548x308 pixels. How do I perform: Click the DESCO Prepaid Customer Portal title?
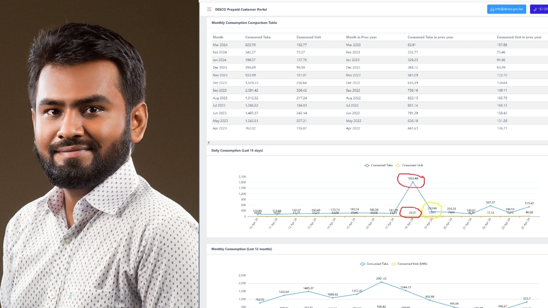pyautogui.click(x=241, y=9)
